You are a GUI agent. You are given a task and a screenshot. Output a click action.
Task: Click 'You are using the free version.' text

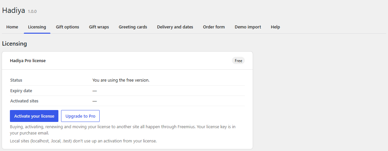click(x=121, y=80)
